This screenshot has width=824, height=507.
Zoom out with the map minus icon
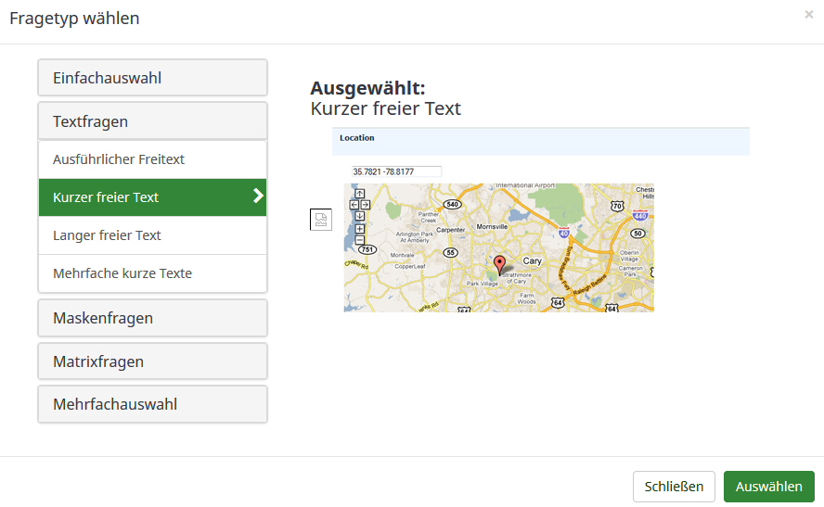click(x=360, y=240)
